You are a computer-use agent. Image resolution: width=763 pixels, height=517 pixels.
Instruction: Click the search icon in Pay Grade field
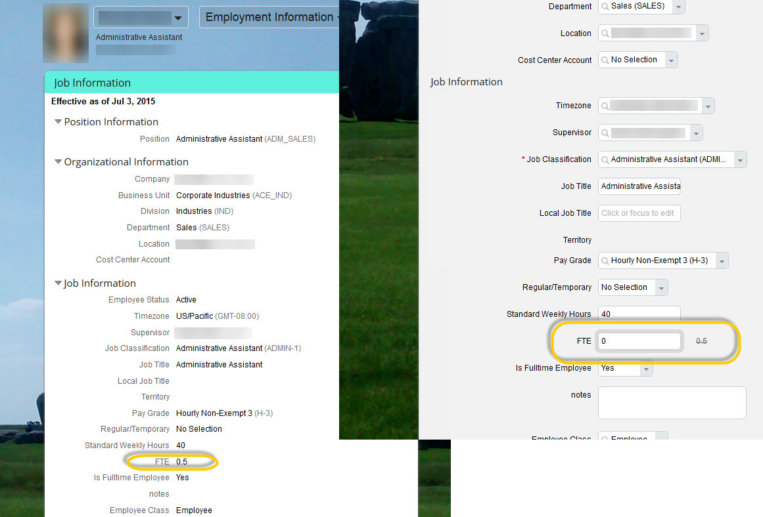tap(605, 260)
